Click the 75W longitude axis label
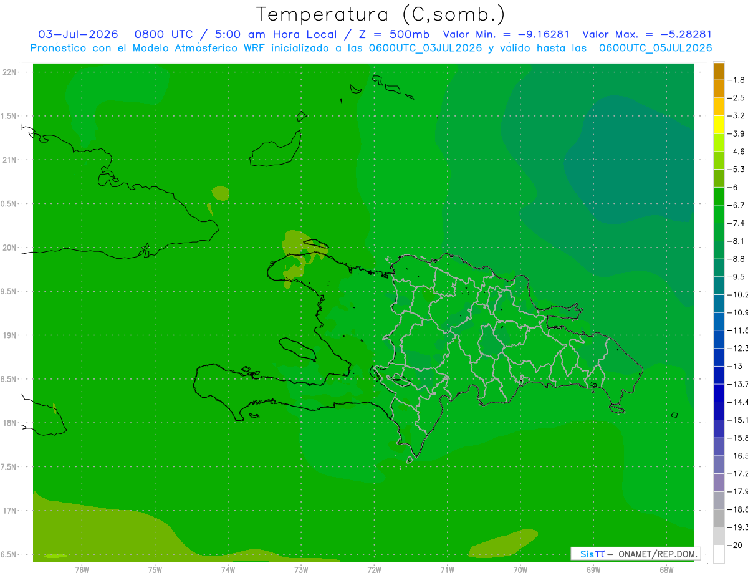748x578 pixels. 155,569
